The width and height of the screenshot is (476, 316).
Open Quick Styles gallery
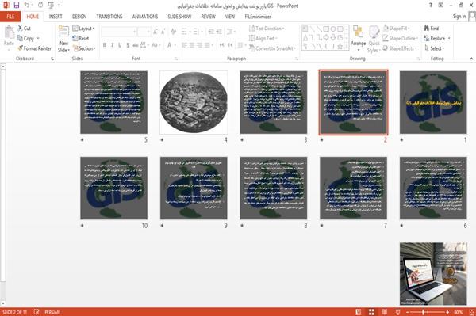point(374,40)
